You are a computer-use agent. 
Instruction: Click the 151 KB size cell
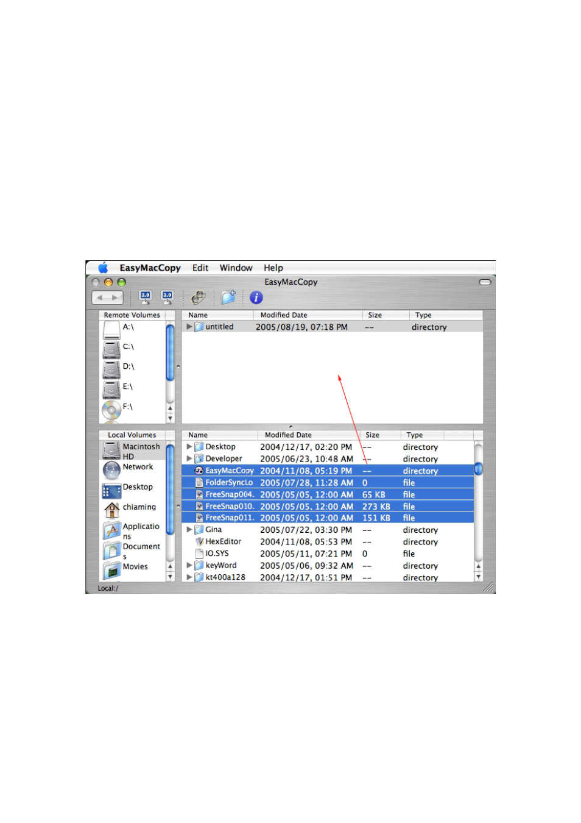(376, 518)
